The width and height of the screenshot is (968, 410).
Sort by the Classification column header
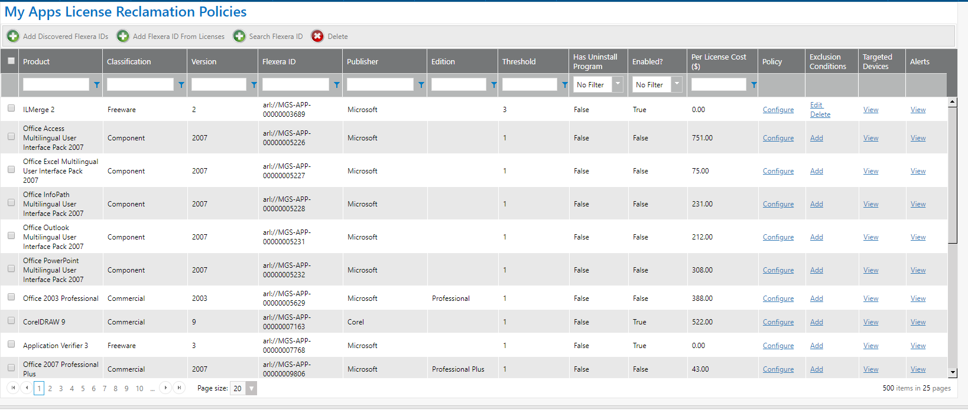(129, 61)
